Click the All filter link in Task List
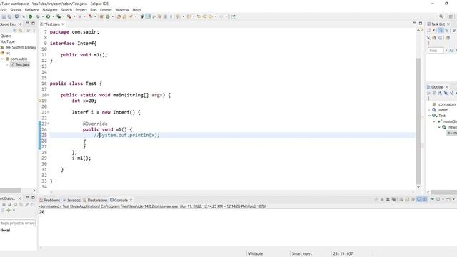Viewport: 457px width, 257px height. point(451,51)
